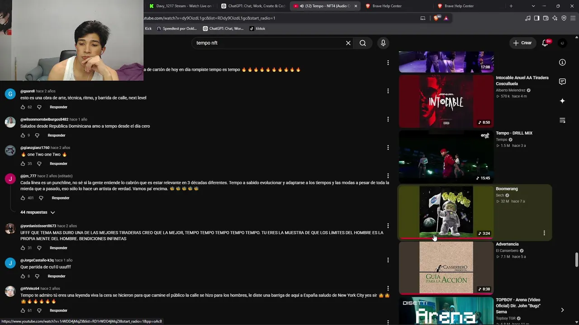Open the browser tab search chevron
This screenshot has width=579, height=325.
click(533, 6)
